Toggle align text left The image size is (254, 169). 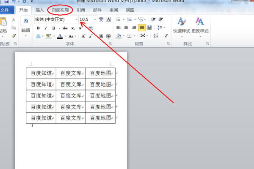pyautogui.click(x=119, y=27)
